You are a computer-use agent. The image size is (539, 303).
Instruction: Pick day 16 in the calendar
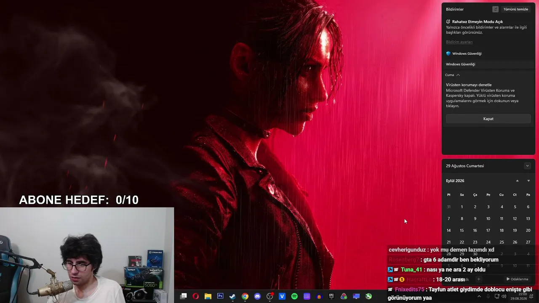475,231
